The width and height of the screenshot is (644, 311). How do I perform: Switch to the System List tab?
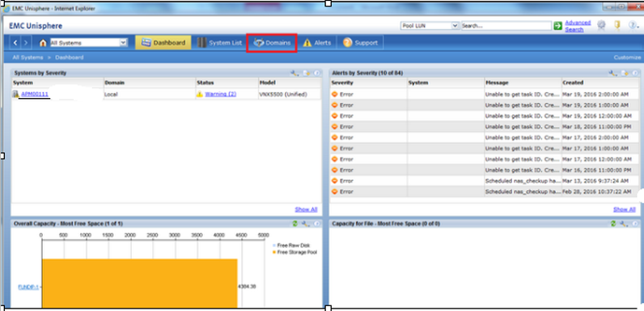219,43
